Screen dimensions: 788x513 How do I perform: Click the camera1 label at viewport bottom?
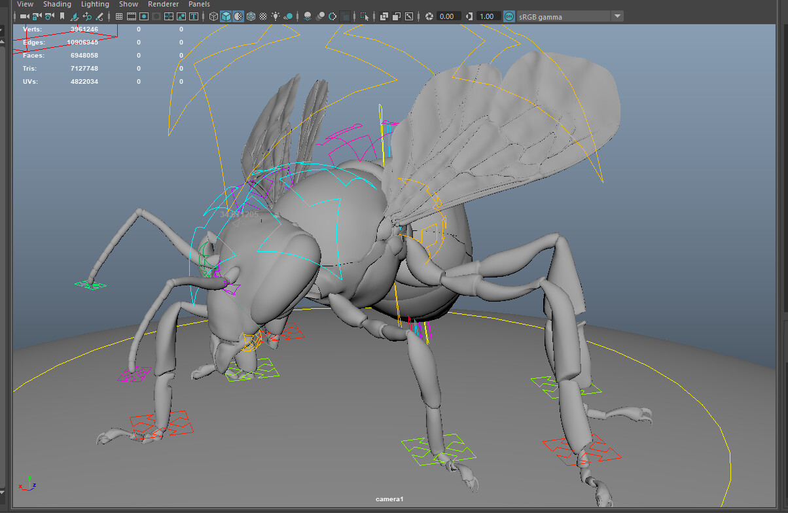[389, 499]
